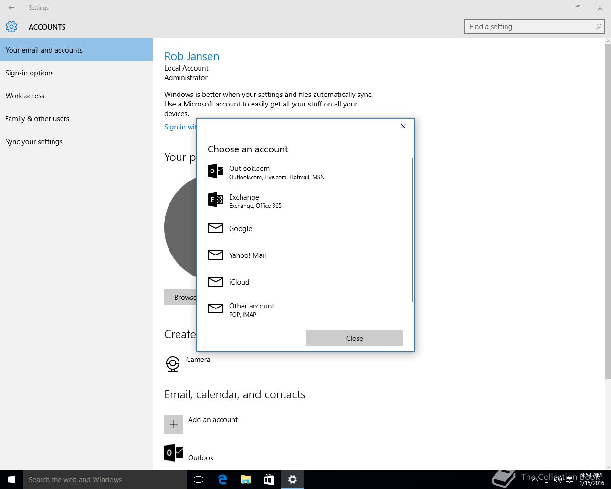Viewport: 611px width, 489px height.
Task: Select Other account POP, IMAP option
Action: point(305,309)
